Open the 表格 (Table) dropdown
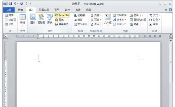175x107 pixels. click(x=22, y=20)
